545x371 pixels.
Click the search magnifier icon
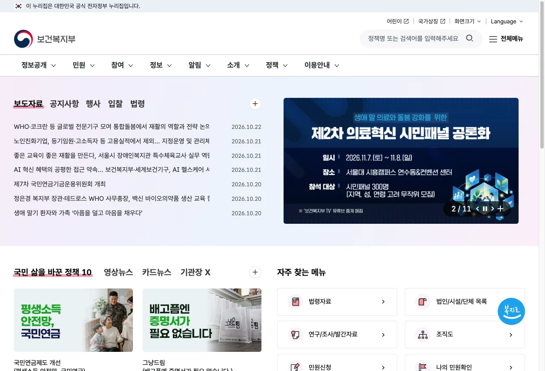click(x=470, y=38)
